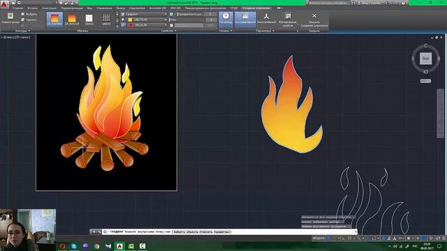Open Skype from the taskbar
The width and height of the screenshot is (447, 251).
tap(74, 246)
